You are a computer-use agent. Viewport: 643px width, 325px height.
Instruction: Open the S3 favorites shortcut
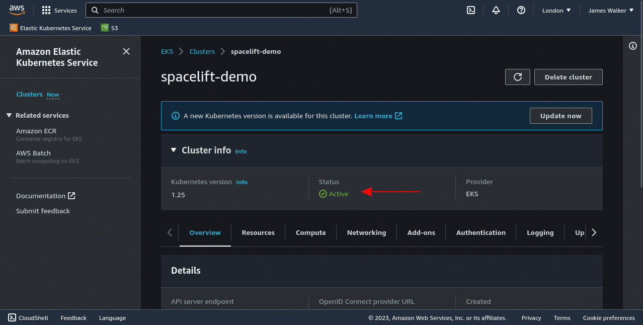(109, 28)
